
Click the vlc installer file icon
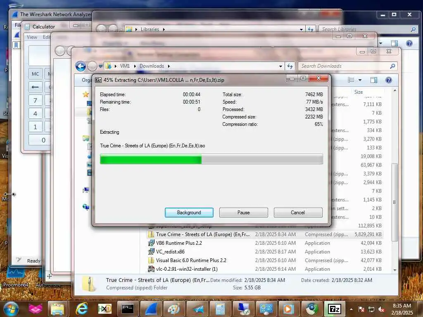coord(151,269)
